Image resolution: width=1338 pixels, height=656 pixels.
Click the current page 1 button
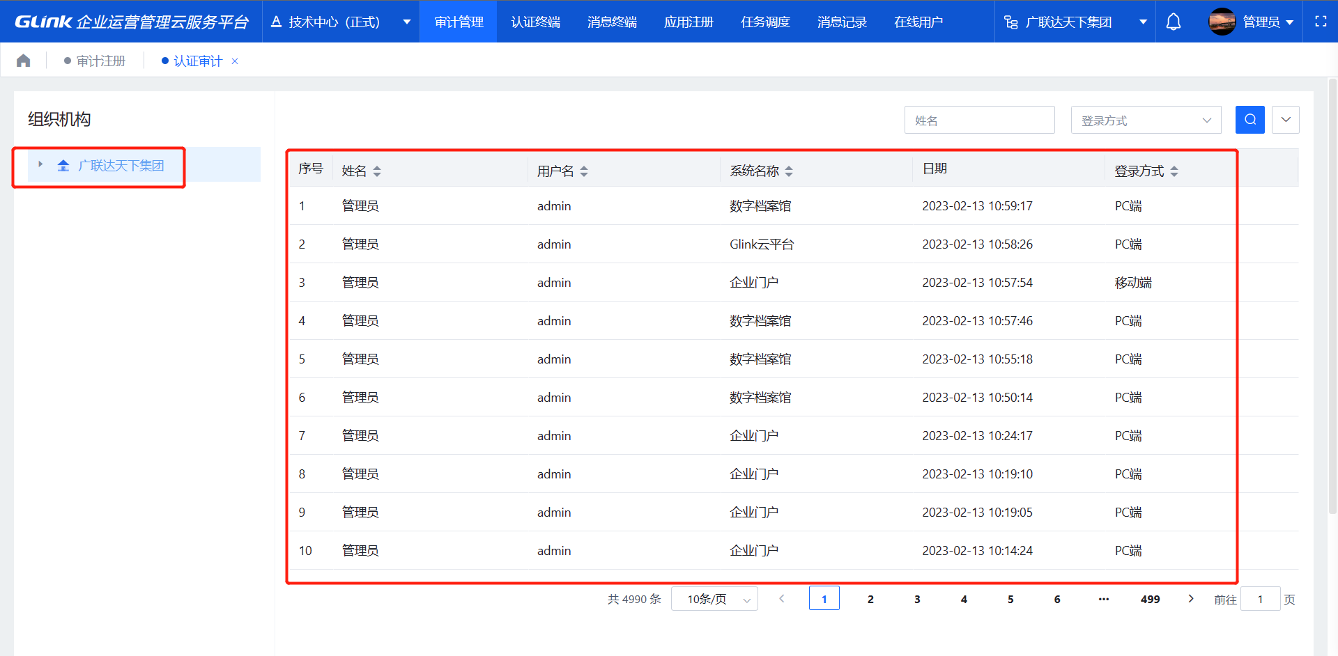pos(824,599)
